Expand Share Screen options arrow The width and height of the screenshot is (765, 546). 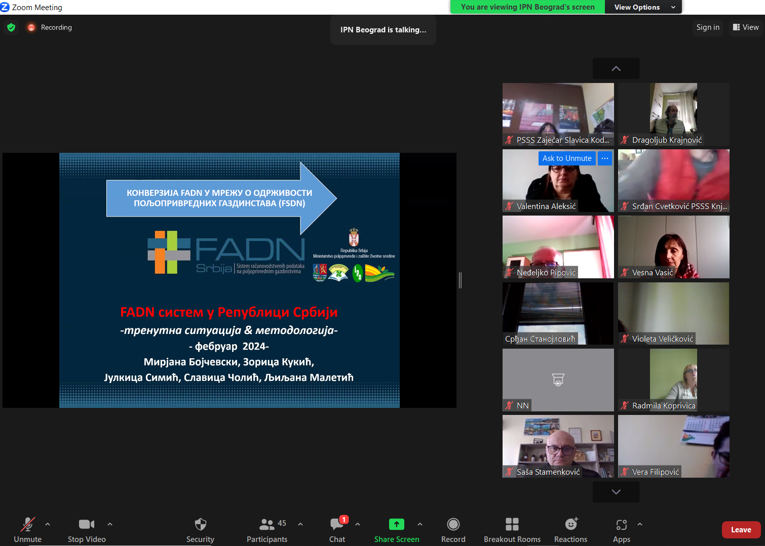point(420,524)
